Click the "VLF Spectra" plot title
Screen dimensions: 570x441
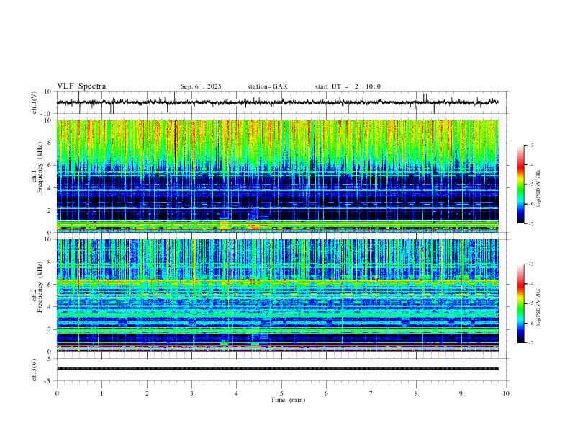[81, 86]
